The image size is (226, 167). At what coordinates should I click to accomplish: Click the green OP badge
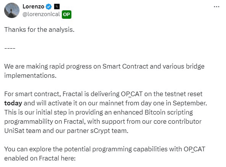66,15
